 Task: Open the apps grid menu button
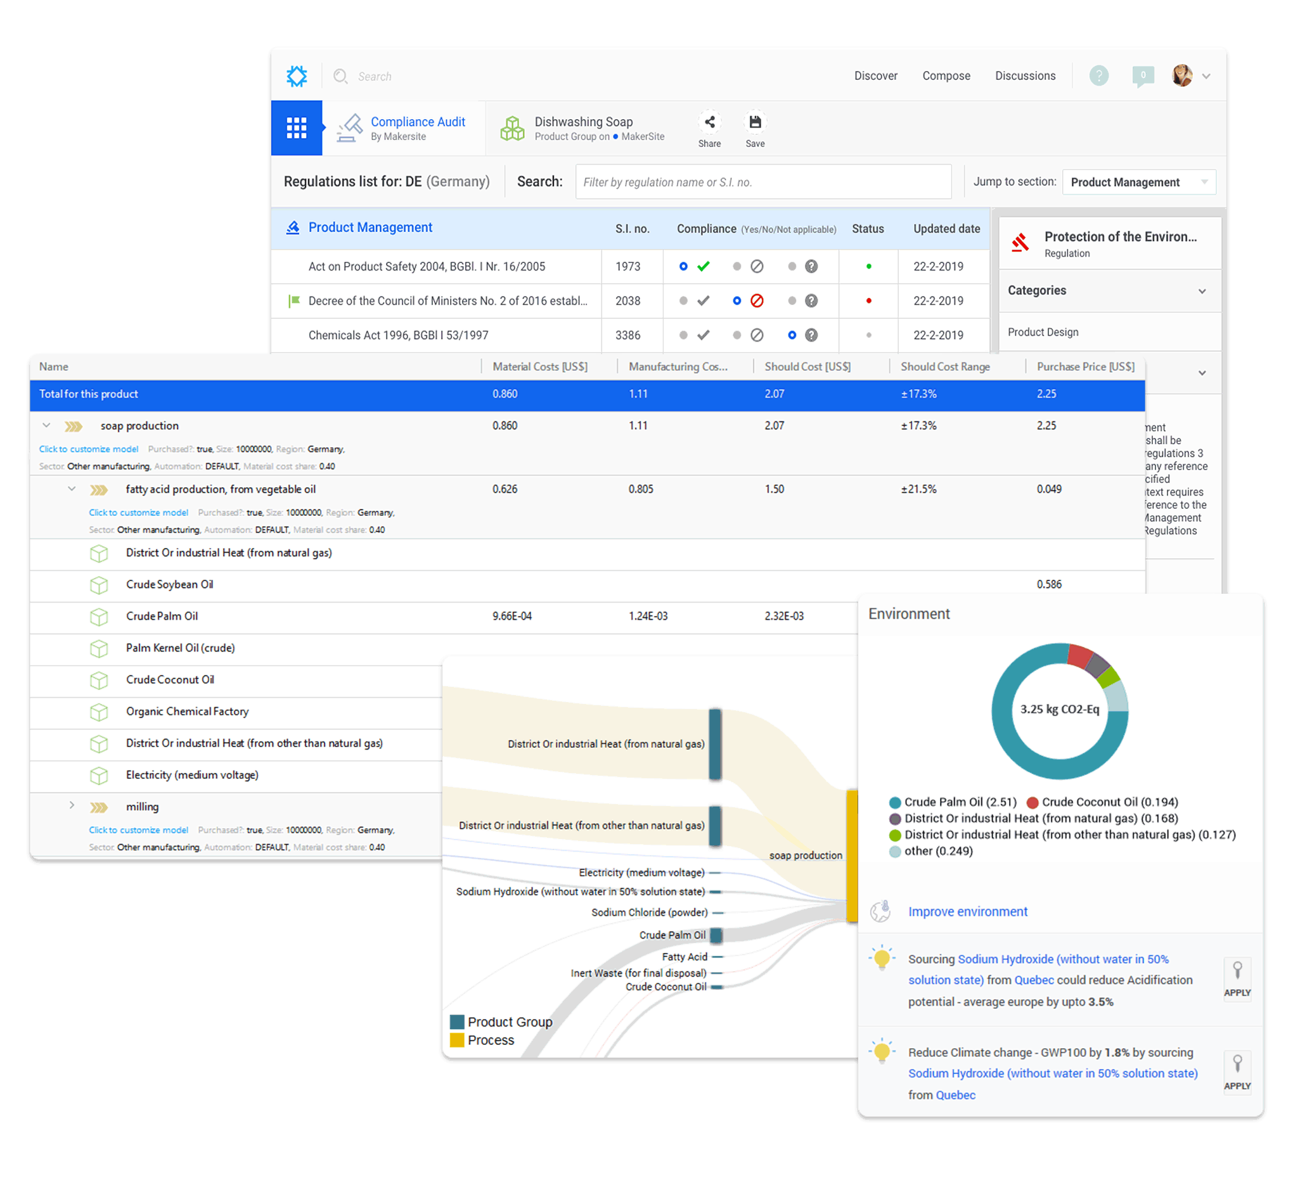click(297, 128)
